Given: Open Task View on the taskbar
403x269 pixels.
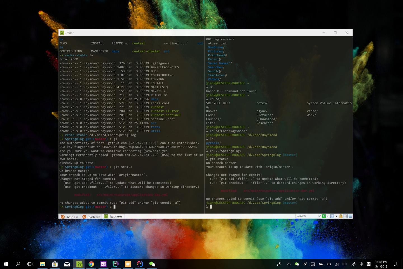Looking at the screenshot, I should click(x=30, y=264).
